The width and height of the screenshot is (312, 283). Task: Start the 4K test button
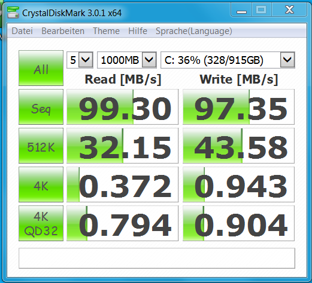[x=41, y=184]
